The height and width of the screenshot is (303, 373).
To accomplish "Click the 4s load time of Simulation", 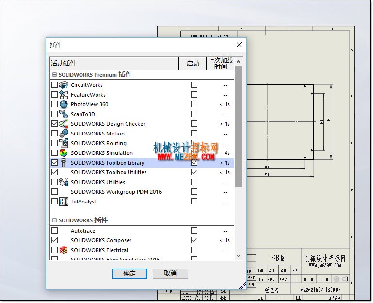I will coord(227,153).
